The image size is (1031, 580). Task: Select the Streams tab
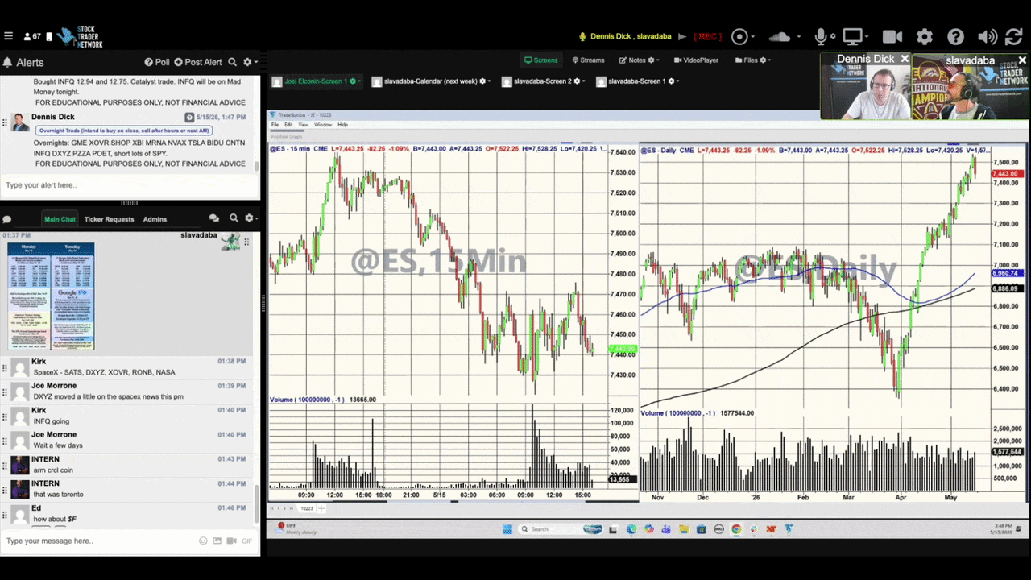pos(588,60)
